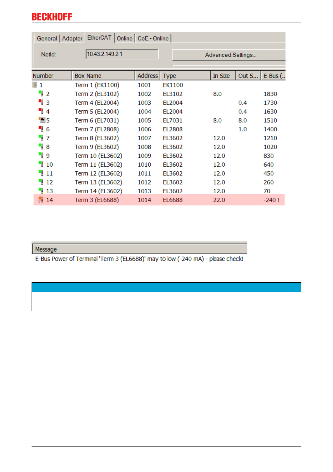Image resolution: width=333 pixels, height=472 pixels.
Task: Select the highlighted row 'Term 3 (EL6688)'
Action: click(159, 200)
